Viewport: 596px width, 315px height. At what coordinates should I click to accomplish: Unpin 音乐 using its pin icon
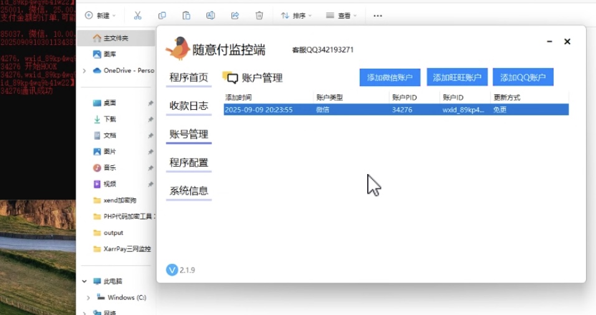[150, 168]
